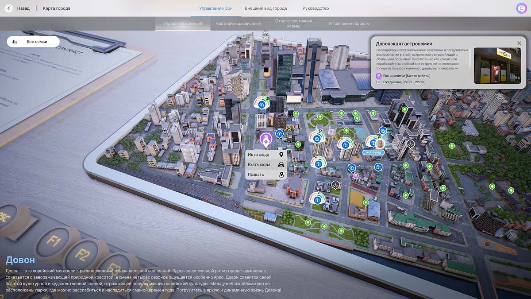Open the Все семьи family filter
The height and width of the screenshot is (299, 531).
click(33, 42)
